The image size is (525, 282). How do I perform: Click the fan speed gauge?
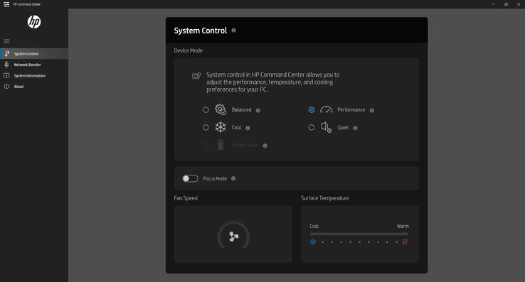233,236
